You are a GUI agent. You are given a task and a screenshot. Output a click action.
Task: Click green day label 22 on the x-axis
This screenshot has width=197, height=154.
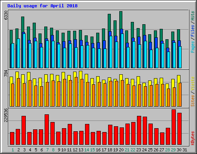point(133,150)
